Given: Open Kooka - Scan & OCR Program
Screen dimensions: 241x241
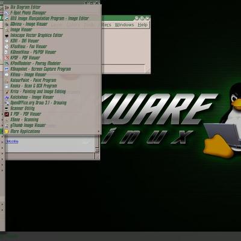Looking at the screenshot, I should [52, 86].
